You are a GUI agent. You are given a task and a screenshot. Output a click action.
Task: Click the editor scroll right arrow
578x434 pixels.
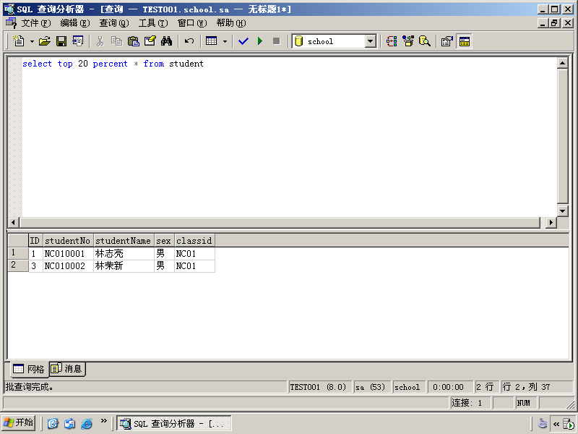pos(551,222)
